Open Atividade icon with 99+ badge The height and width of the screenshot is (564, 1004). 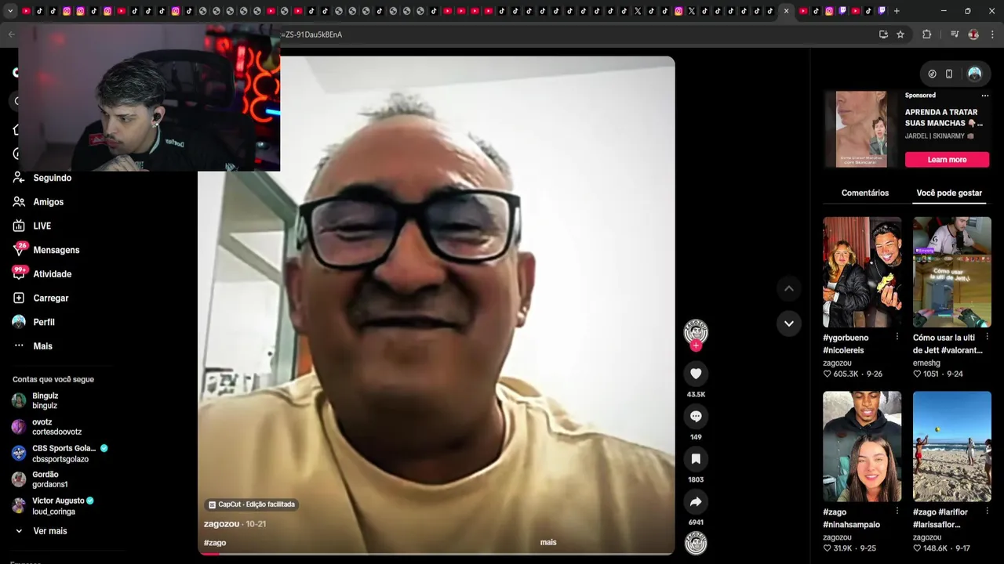[x=19, y=273]
